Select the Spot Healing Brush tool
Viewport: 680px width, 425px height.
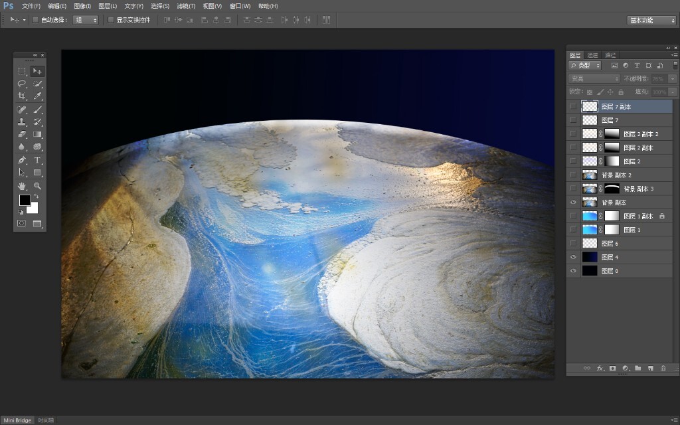click(22, 110)
